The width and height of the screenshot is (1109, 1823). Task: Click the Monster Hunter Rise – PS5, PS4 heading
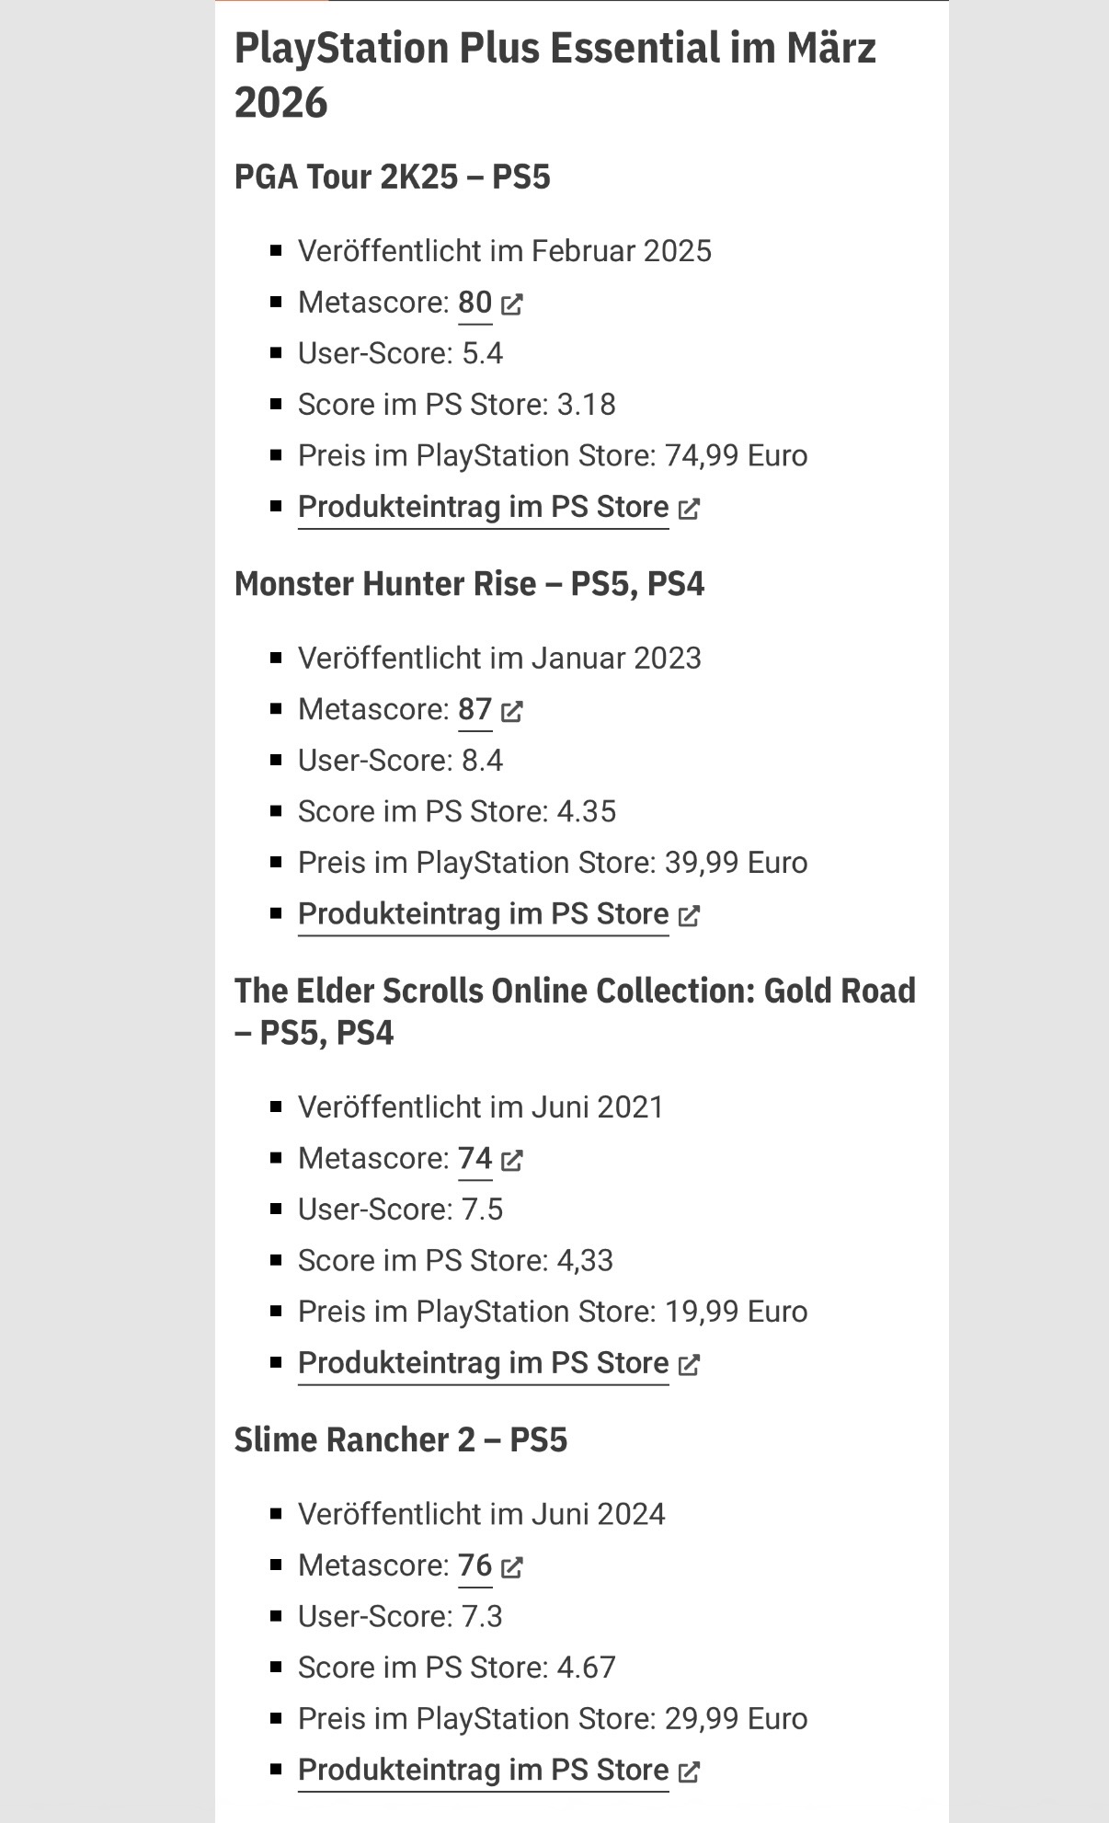(469, 584)
